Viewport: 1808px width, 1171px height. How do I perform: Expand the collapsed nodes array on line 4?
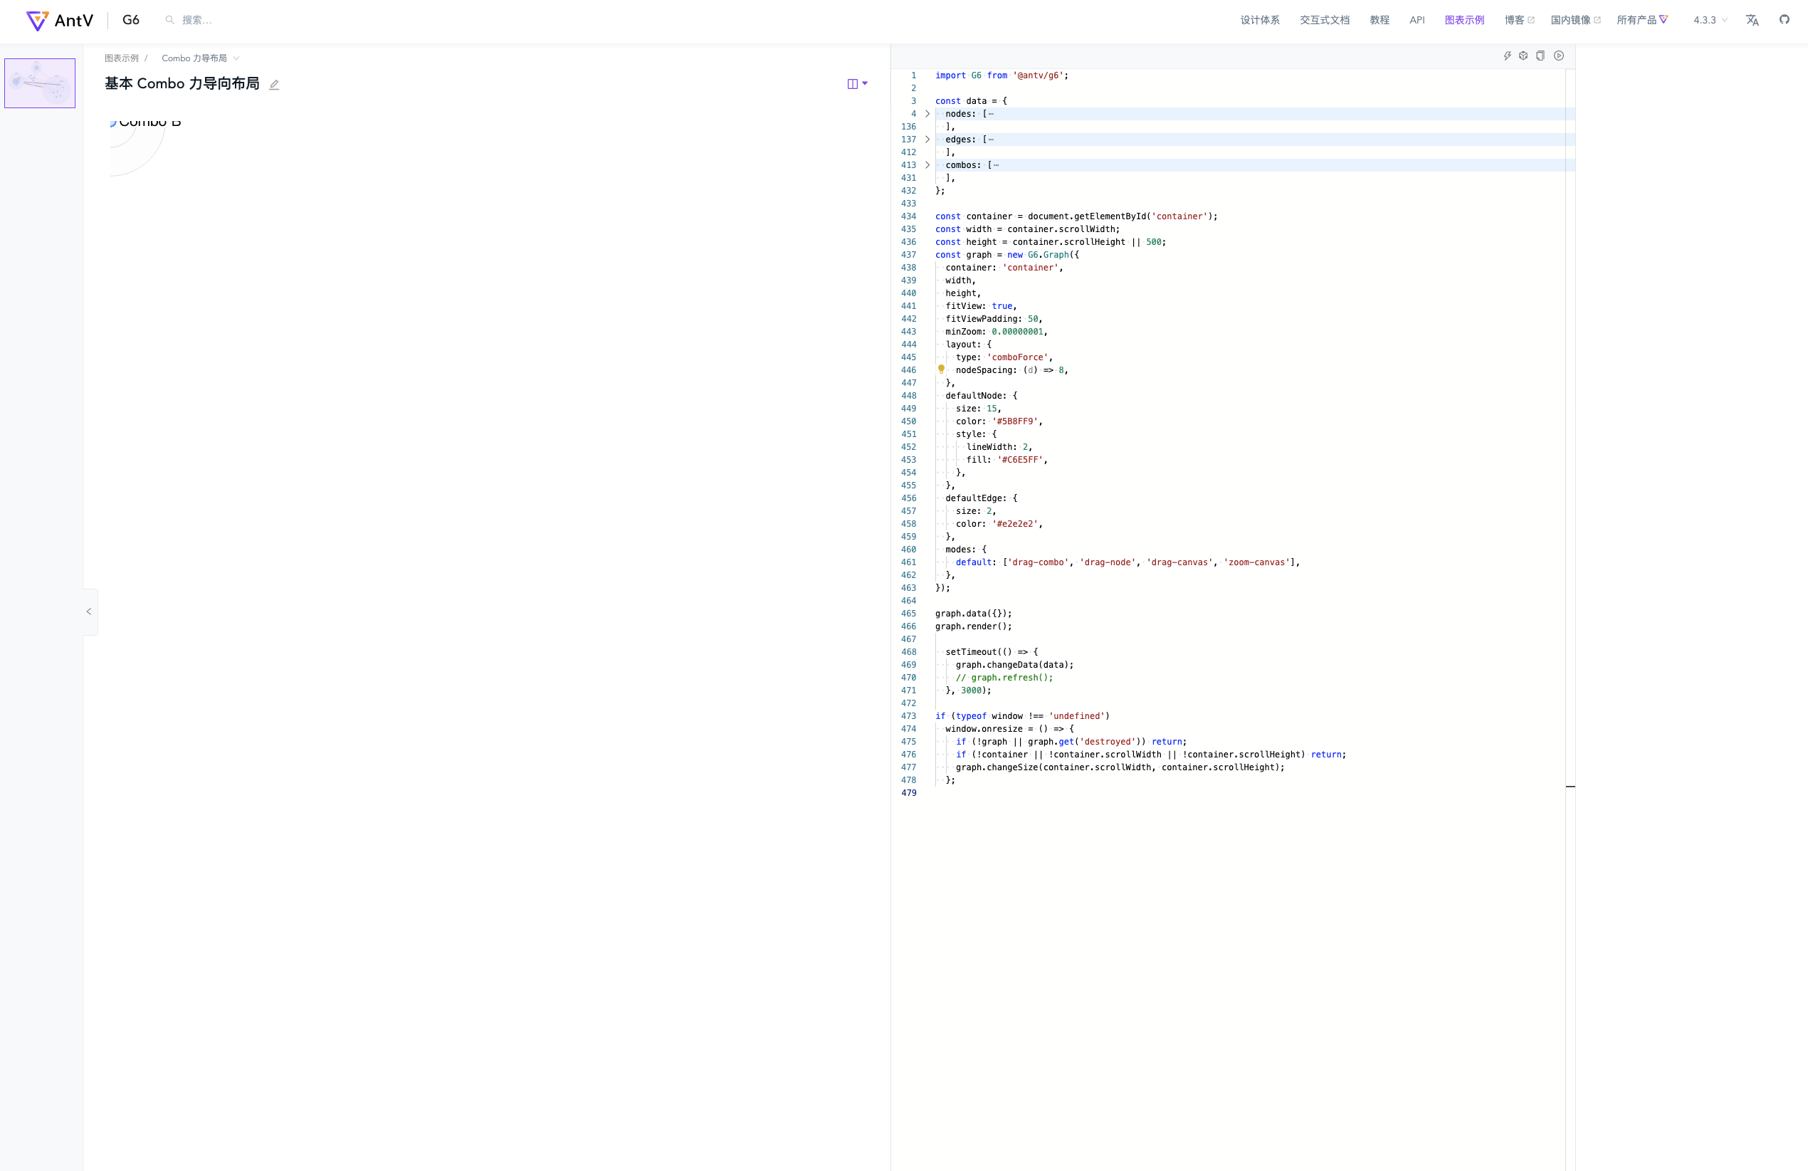pos(927,114)
